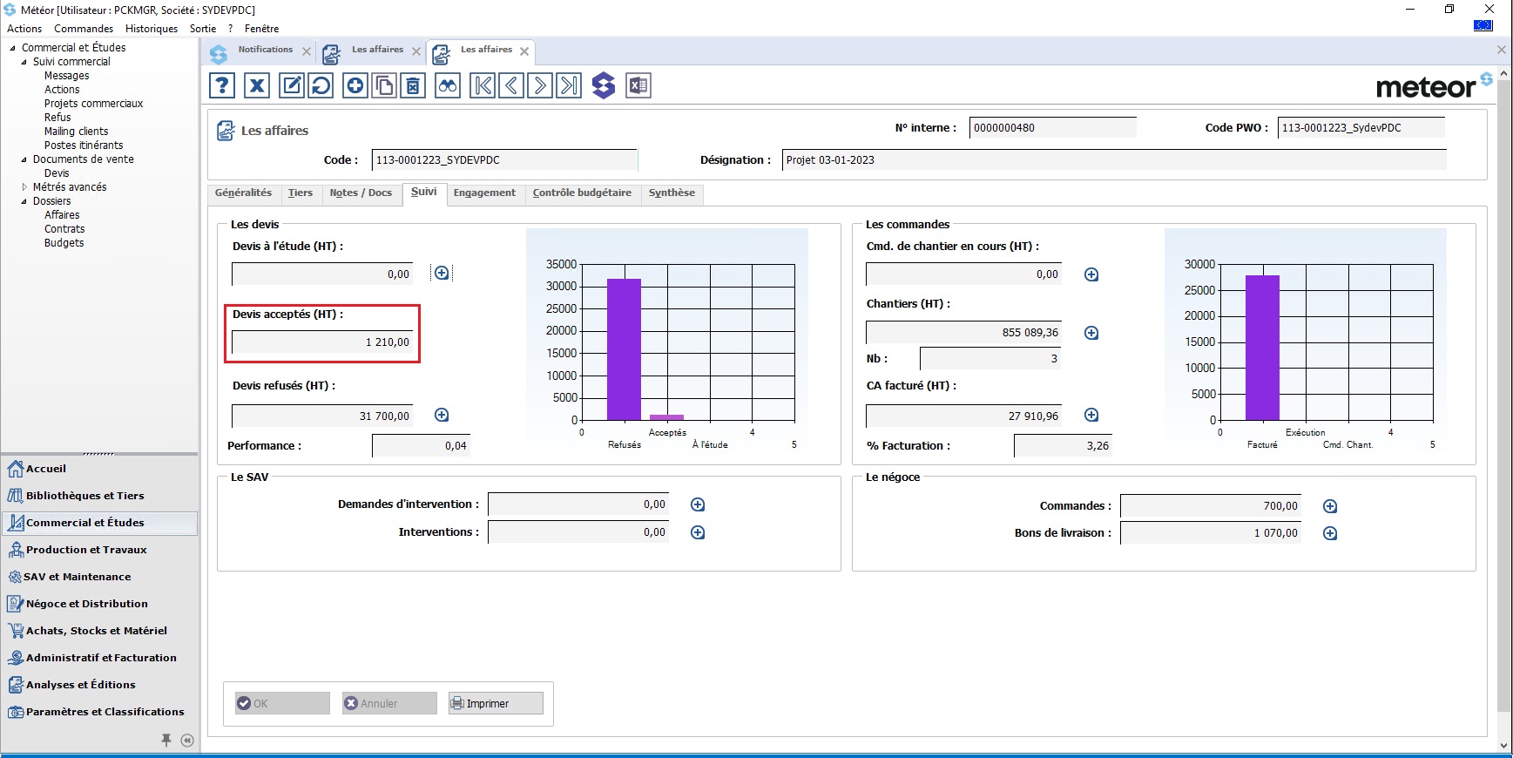Click the add new record plus icon

tap(355, 85)
